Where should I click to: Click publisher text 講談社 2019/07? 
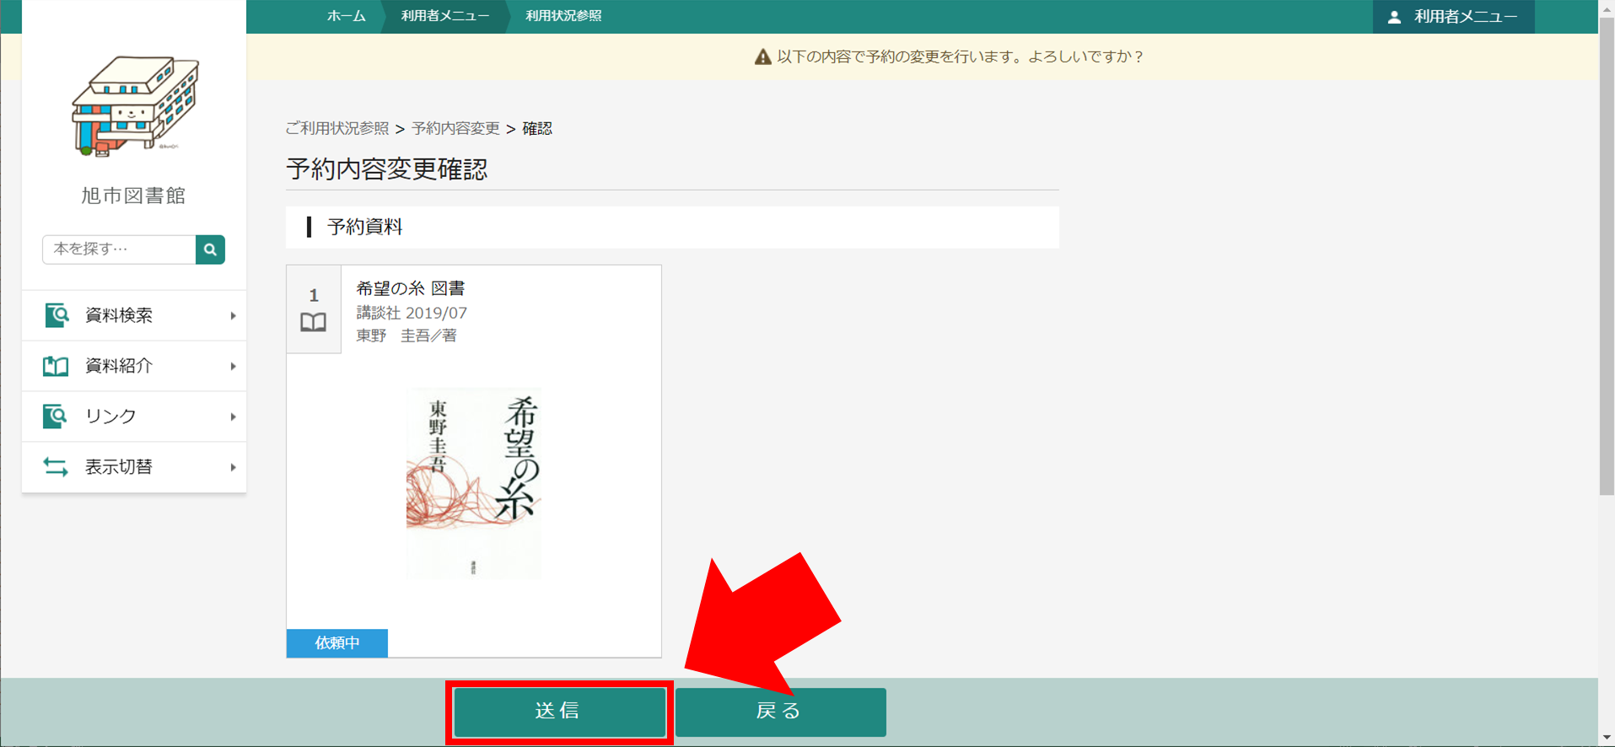click(x=412, y=313)
